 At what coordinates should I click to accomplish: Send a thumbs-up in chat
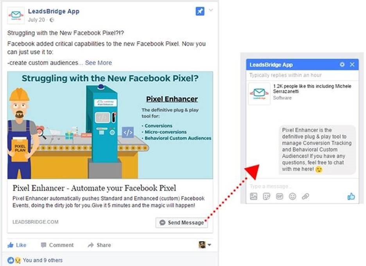pyautogui.click(x=351, y=196)
